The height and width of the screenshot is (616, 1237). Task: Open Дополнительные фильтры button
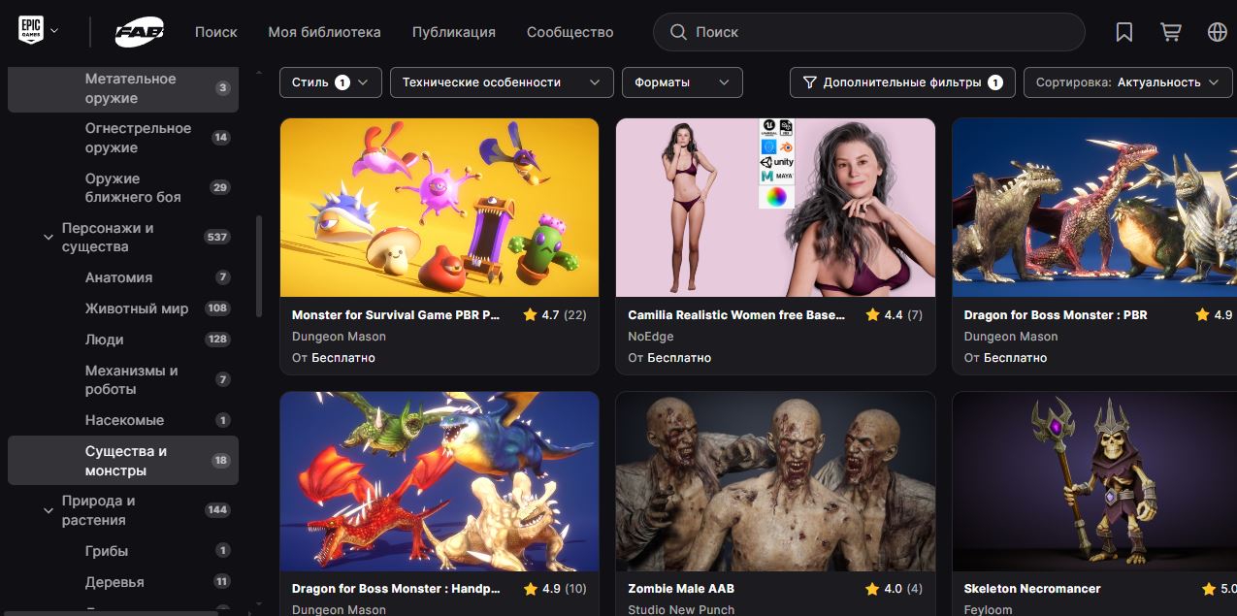click(902, 82)
